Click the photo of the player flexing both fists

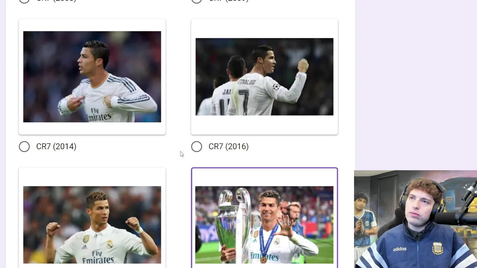click(92, 225)
